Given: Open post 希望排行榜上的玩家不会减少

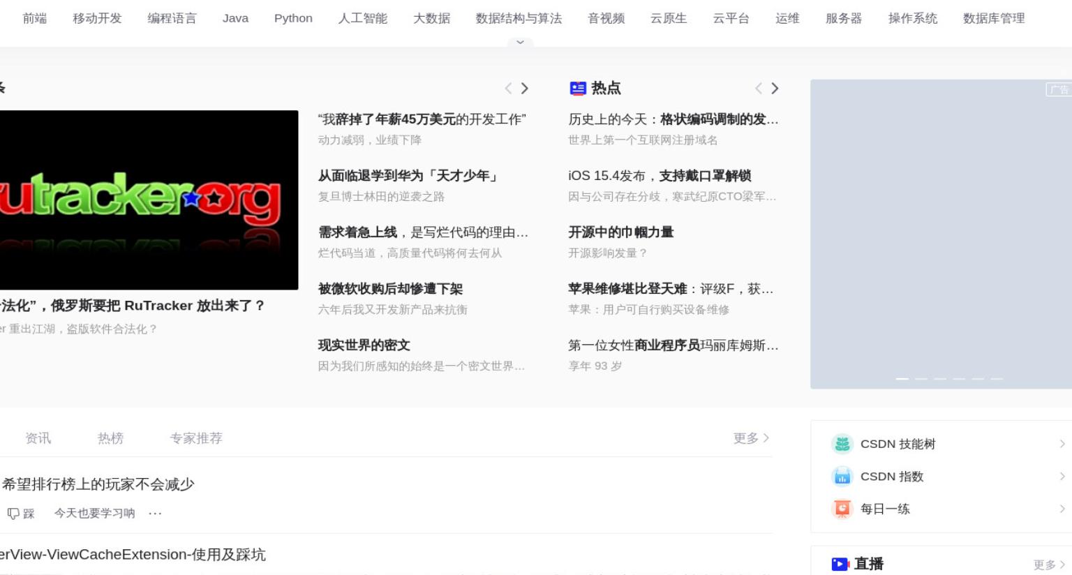Looking at the screenshot, I should pyautogui.click(x=98, y=484).
